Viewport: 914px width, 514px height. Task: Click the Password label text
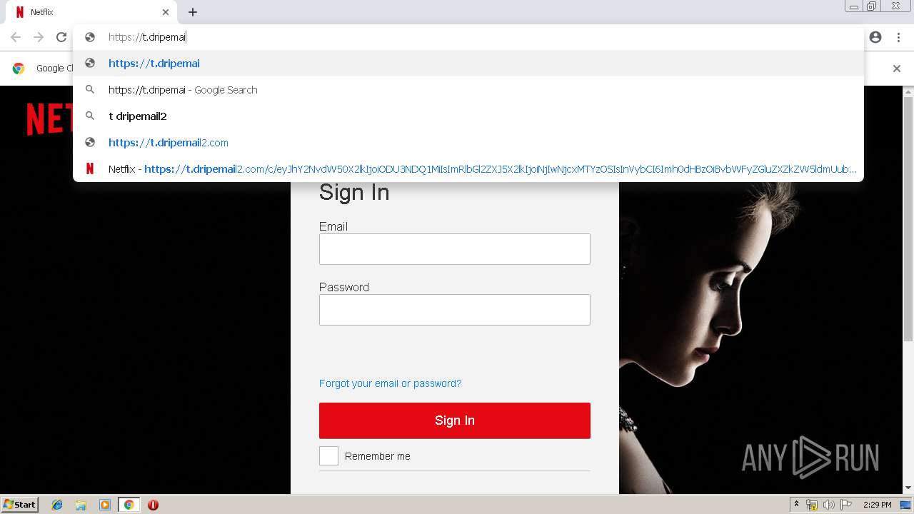[344, 287]
